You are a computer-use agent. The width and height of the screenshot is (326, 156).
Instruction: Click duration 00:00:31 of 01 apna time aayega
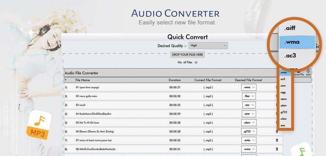pyautogui.click(x=175, y=87)
